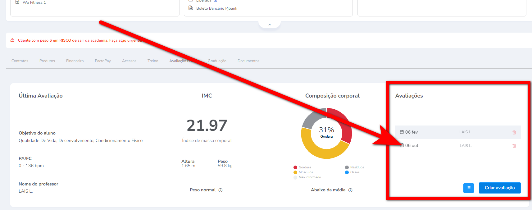This screenshot has width=532, height=210.
Task: Open the 06 out evaluation entry
Action: point(412,146)
